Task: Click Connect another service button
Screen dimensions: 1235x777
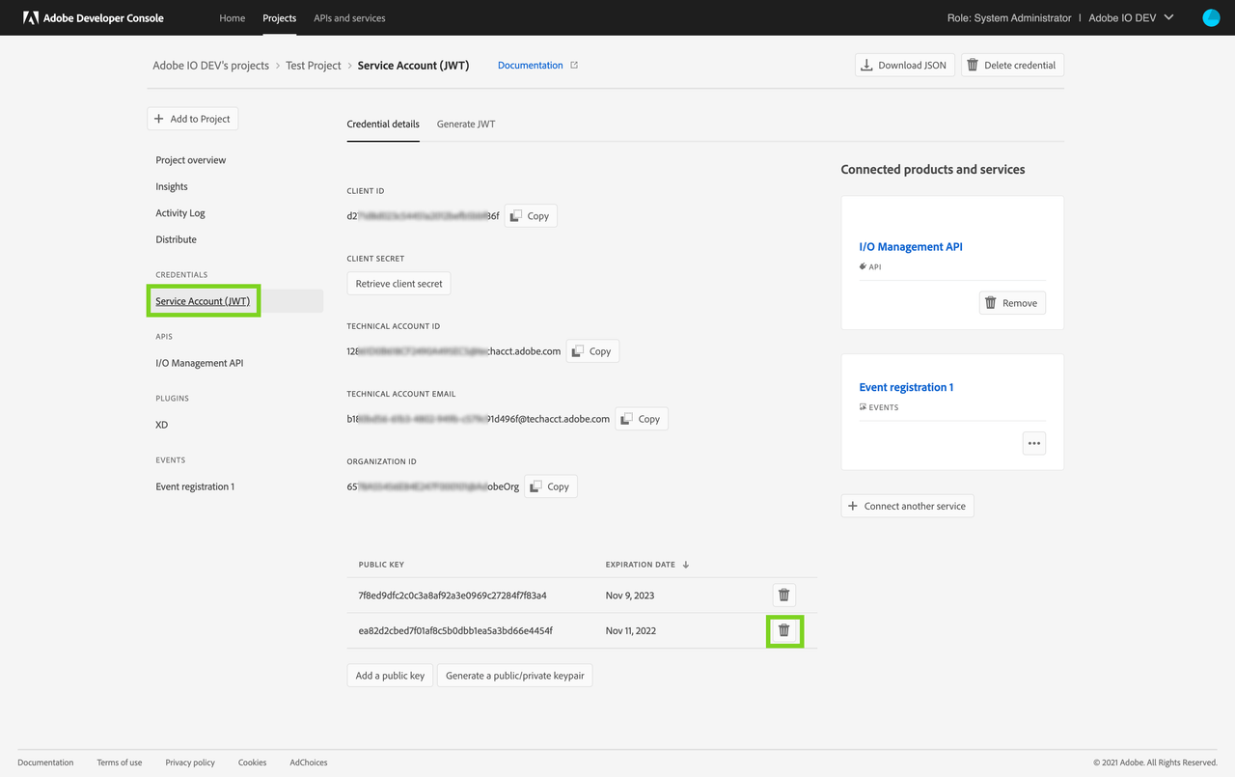Action: [907, 506]
